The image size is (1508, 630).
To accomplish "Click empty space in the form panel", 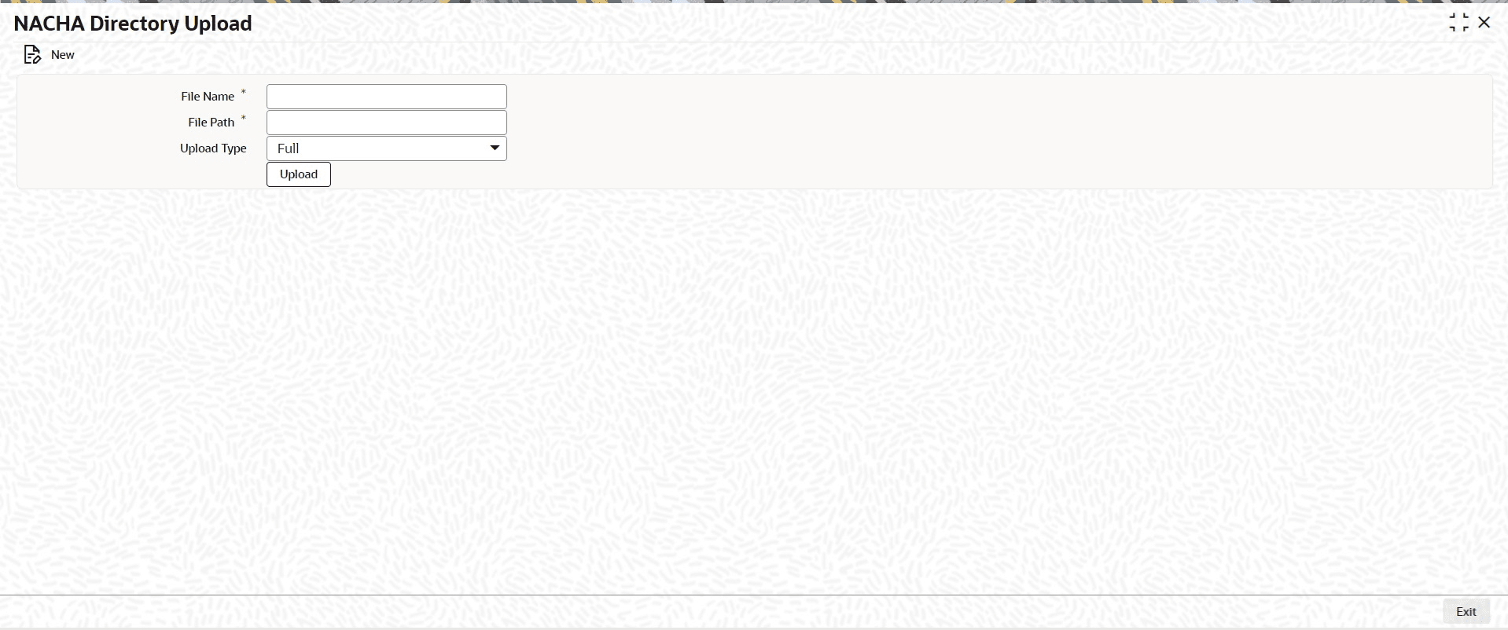I will (x=943, y=132).
